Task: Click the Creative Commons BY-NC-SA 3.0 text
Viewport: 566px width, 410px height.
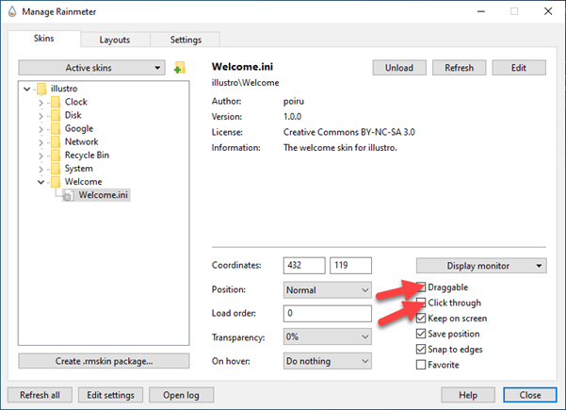Action: 349,132
